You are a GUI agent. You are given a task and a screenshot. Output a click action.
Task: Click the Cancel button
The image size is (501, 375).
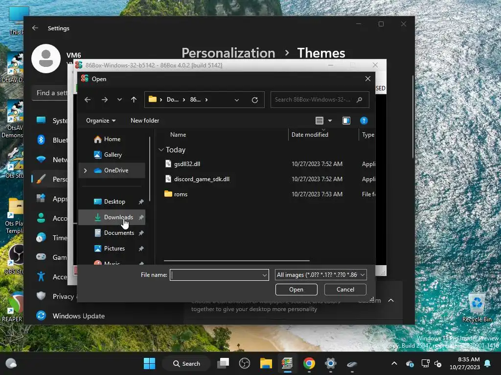click(345, 290)
